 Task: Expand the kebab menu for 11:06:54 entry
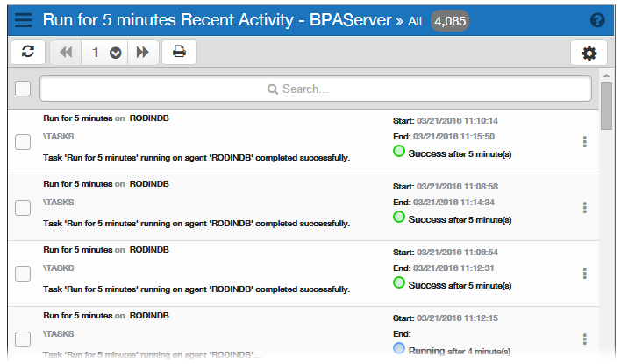pos(584,274)
